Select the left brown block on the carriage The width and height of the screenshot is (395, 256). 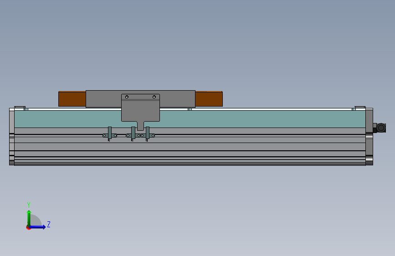tap(72, 99)
